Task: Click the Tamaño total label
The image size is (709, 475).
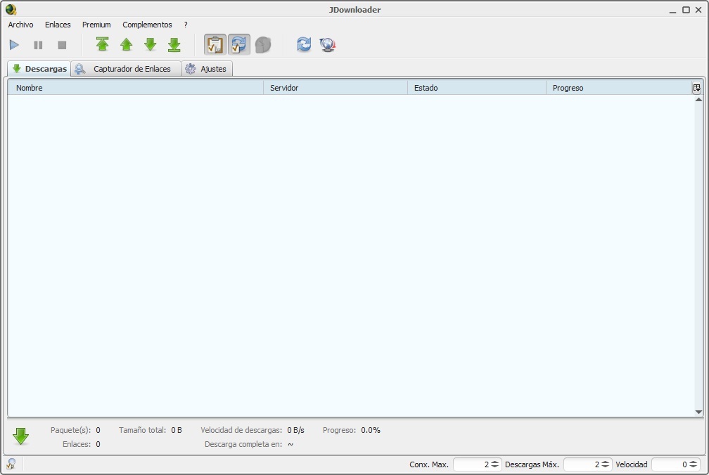Action: [x=142, y=430]
